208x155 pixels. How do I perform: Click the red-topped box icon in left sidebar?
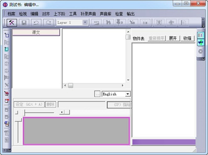[7, 93]
